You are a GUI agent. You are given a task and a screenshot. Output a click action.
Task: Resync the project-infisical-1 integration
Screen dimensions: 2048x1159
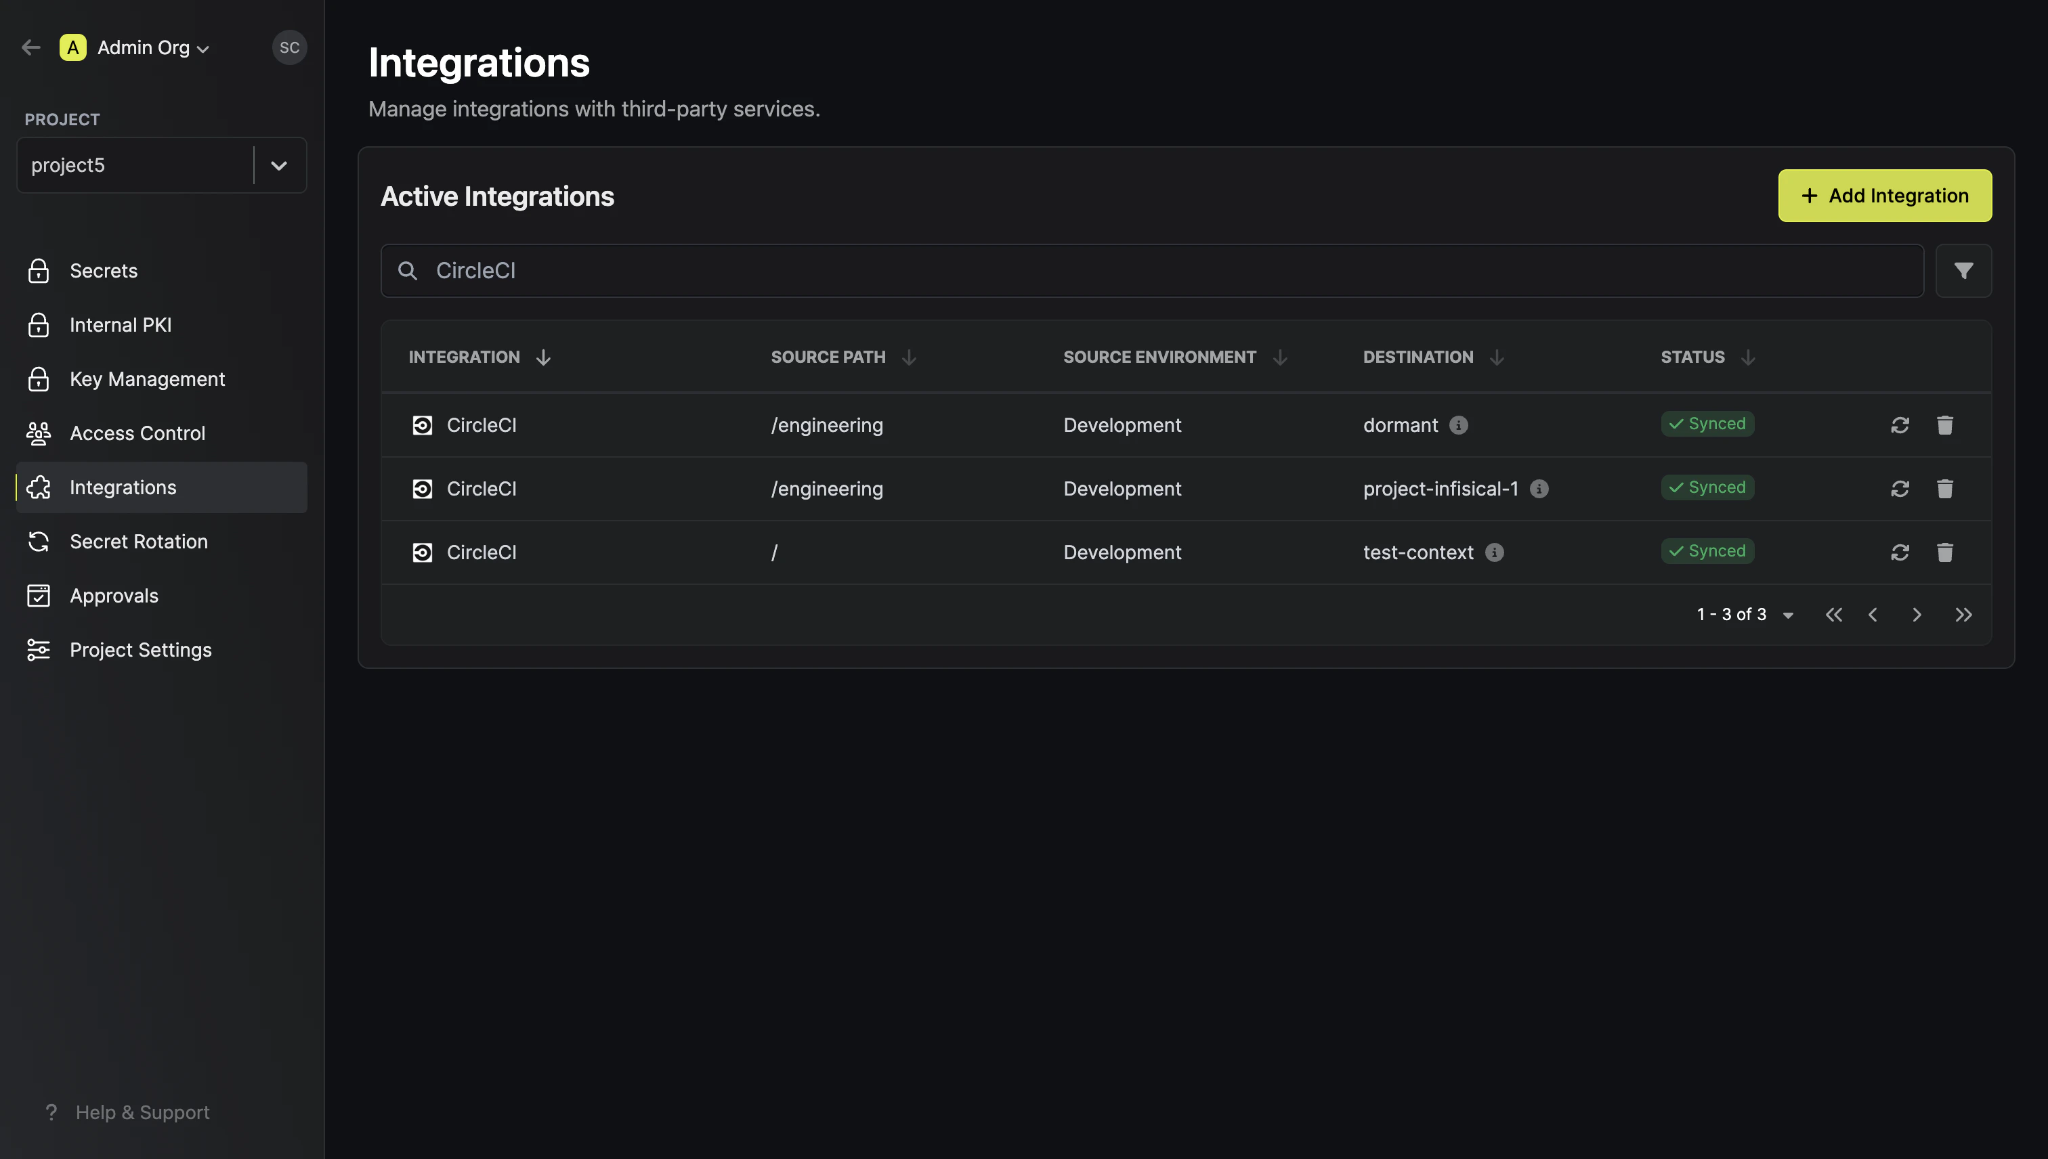point(1900,489)
